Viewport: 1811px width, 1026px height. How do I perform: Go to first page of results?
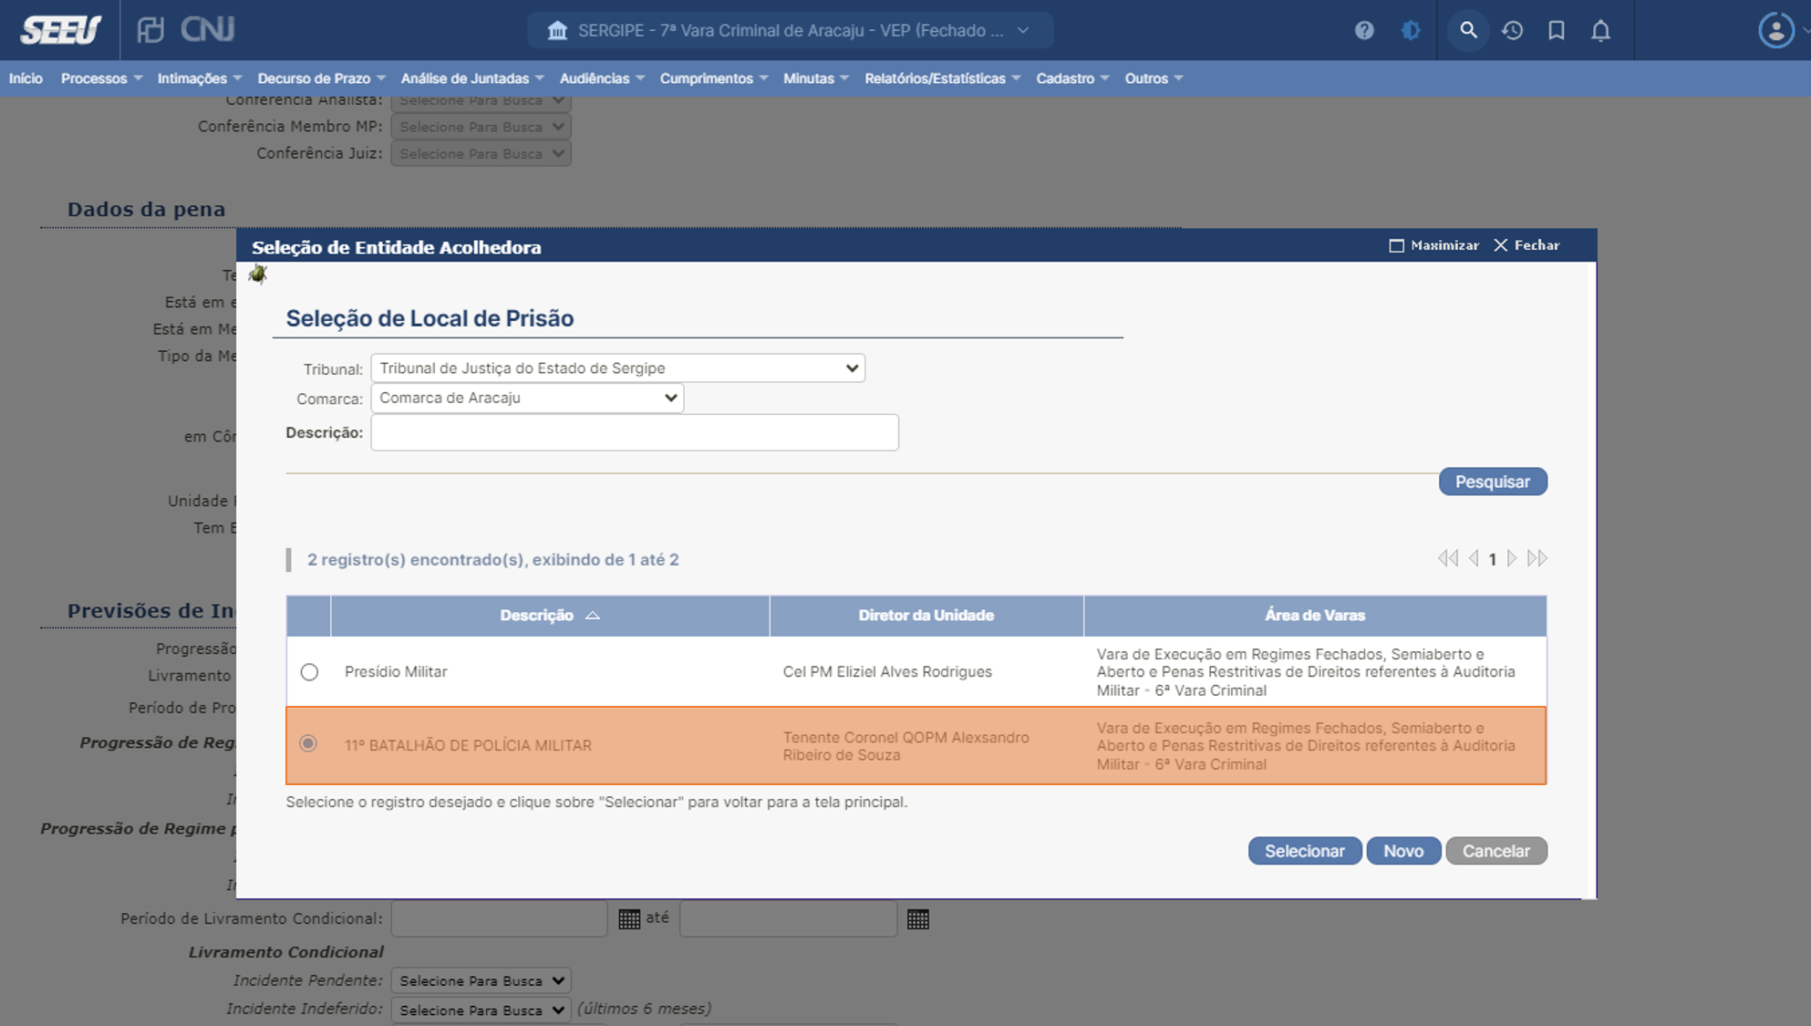point(1447,558)
